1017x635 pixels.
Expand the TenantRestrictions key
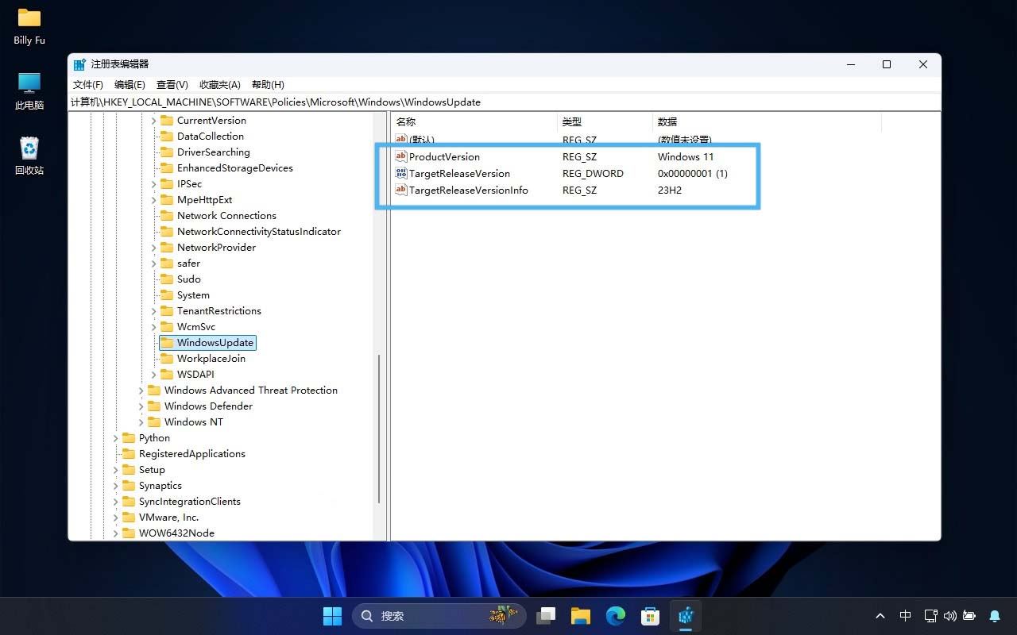coord(154,311)
